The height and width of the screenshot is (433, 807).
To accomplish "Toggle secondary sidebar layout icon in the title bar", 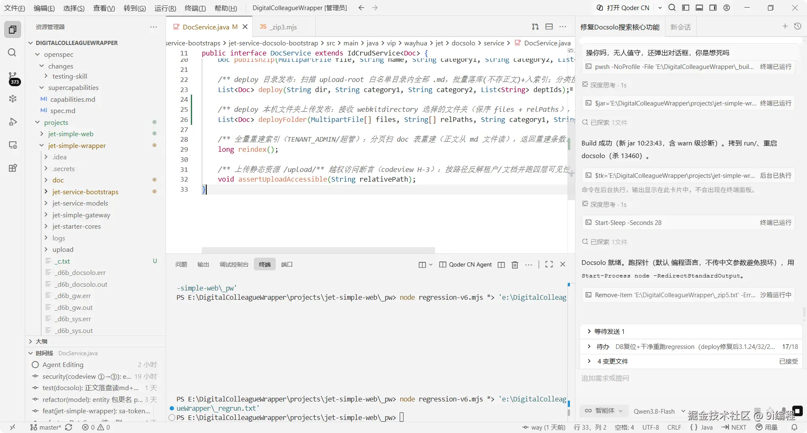I will pos(713,8).
